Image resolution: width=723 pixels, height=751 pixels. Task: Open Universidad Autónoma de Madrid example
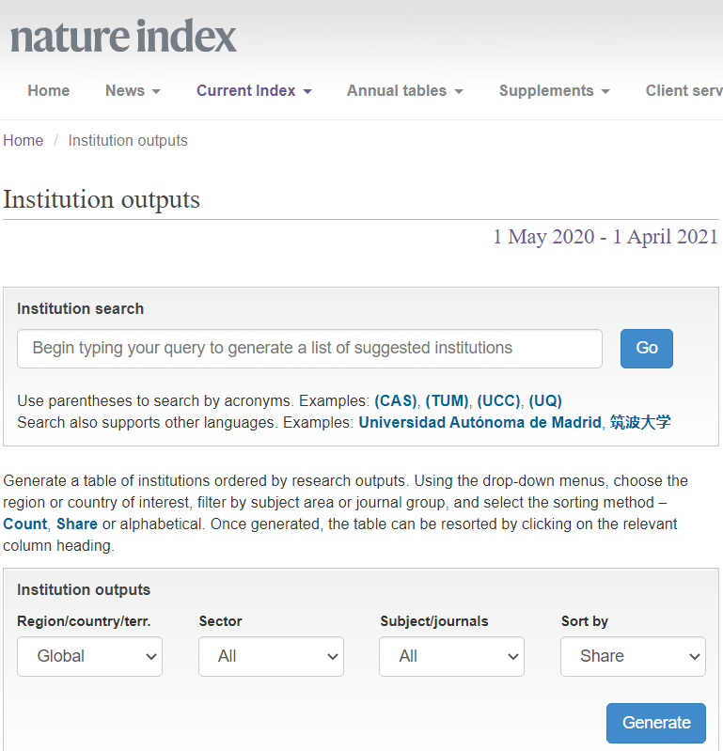[x=479, y=422]
